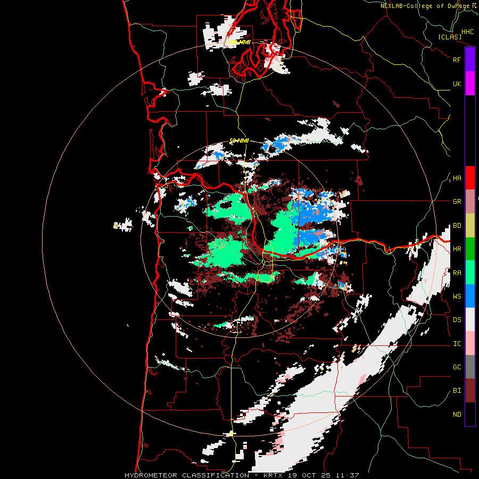This screenshot has height=479, width=479.
Task: Click the 50 NMI range ring label
Action: [239, 141]
